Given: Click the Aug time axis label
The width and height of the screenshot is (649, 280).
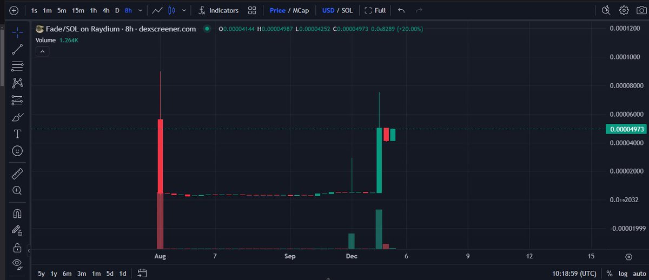Looking at the screenshot, I should click(x=160, y=257).
